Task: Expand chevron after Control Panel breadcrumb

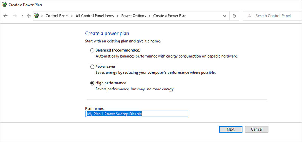Action: coord(72,16)
